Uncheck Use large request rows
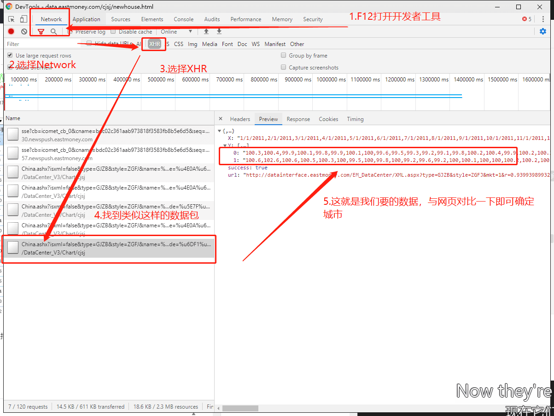 pyautogui.click(x=11, y=56)
